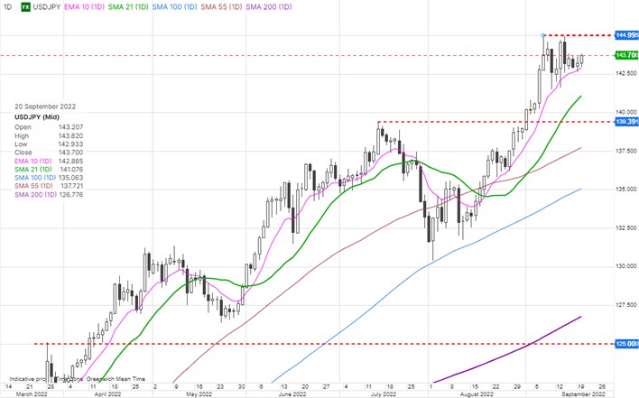Click SMA 21 value 141.076 in data panel
639x398 pixels.
click(x=70, y=170)
